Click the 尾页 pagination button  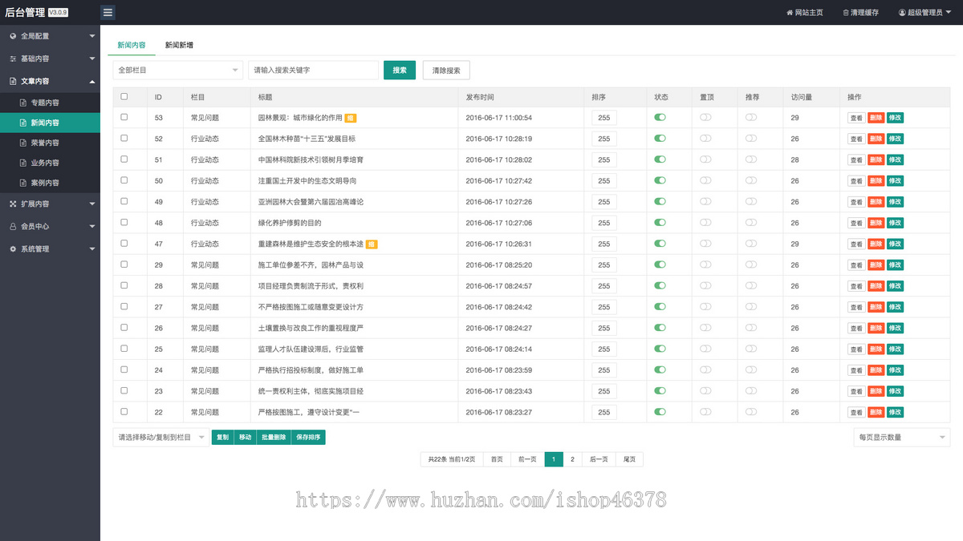(x=629, y=459)
